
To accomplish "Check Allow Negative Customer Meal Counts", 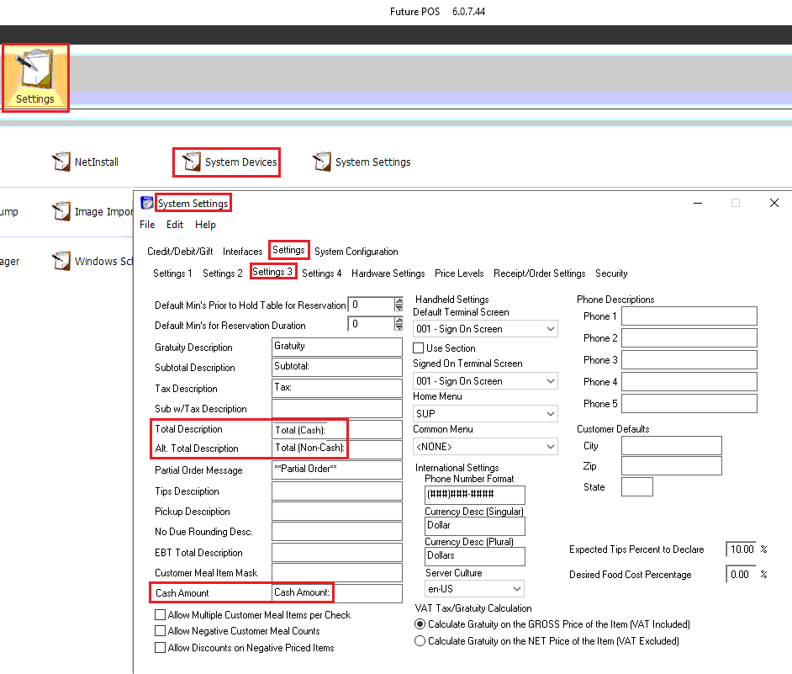I will tap(160, 631).
